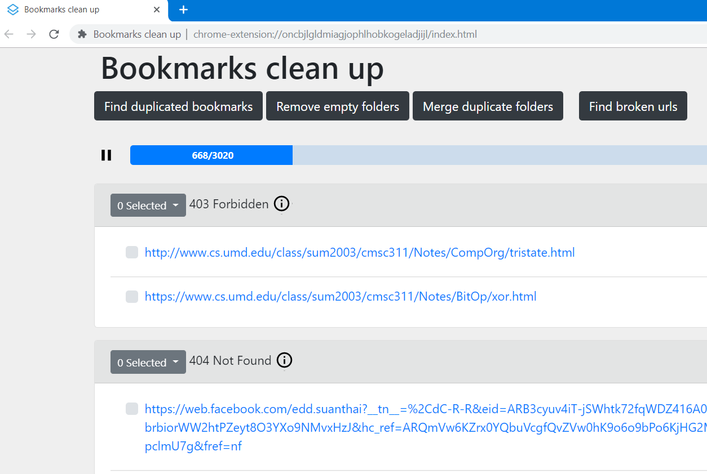Open 0 Selected dropdown for 404 Not Found

(148, 363)
